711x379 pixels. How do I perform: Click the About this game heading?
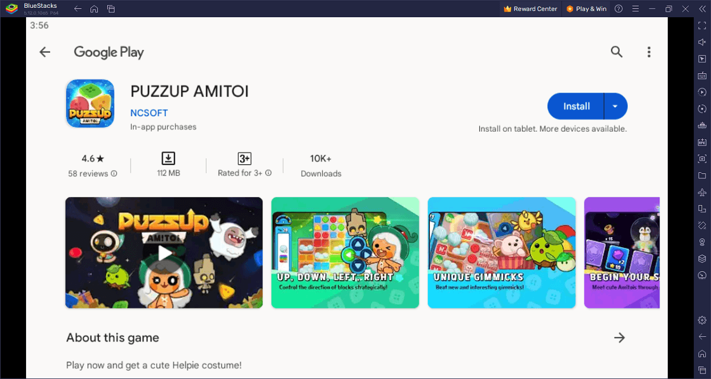pos(113,338)
